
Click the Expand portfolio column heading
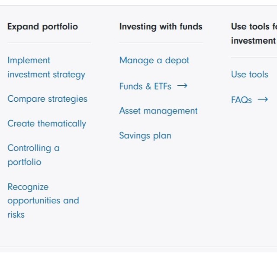[x=42, y=27]
